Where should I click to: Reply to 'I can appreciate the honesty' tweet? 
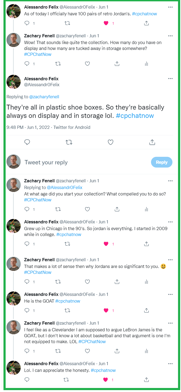tap(27, 380)
